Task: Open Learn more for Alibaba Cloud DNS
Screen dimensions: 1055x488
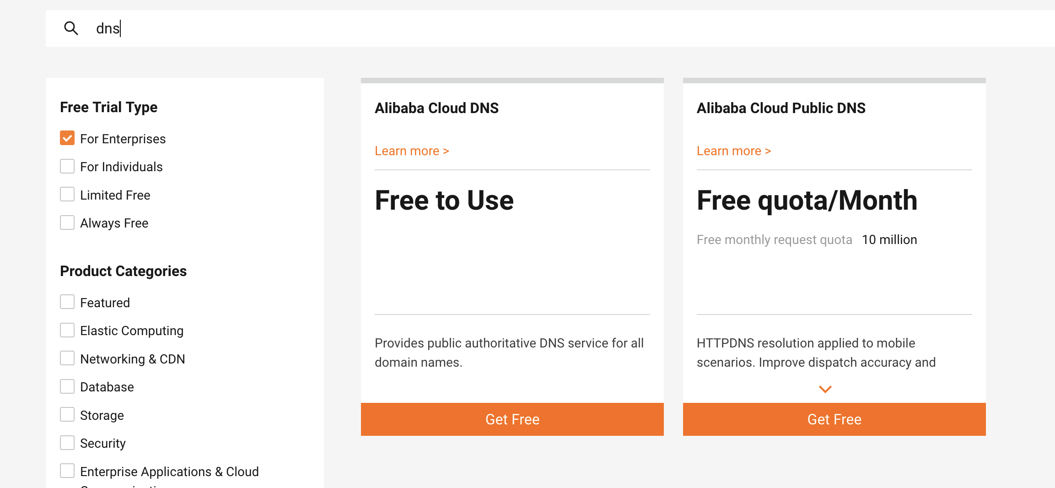Action: pyautogui.click(x=412, y=151)
